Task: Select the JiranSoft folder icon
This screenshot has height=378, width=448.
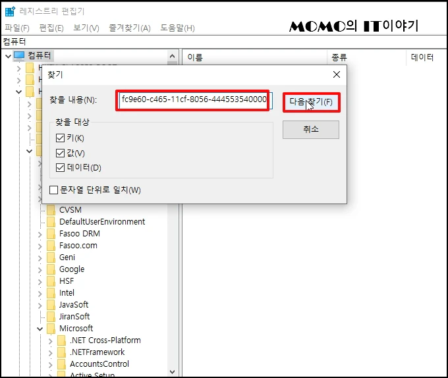Action: coord(51,317)
